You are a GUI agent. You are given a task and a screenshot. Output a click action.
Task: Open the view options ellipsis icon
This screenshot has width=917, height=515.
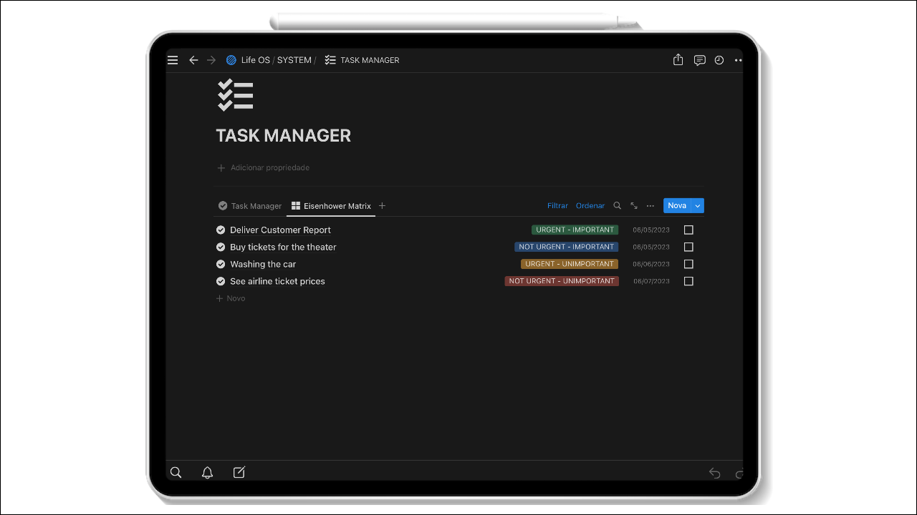coord(650,205)
